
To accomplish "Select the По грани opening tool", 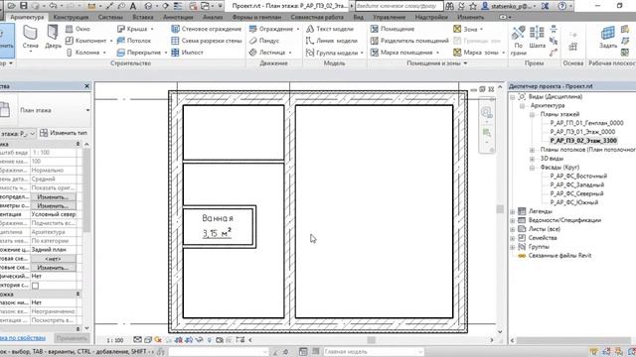I will [519, 40].
